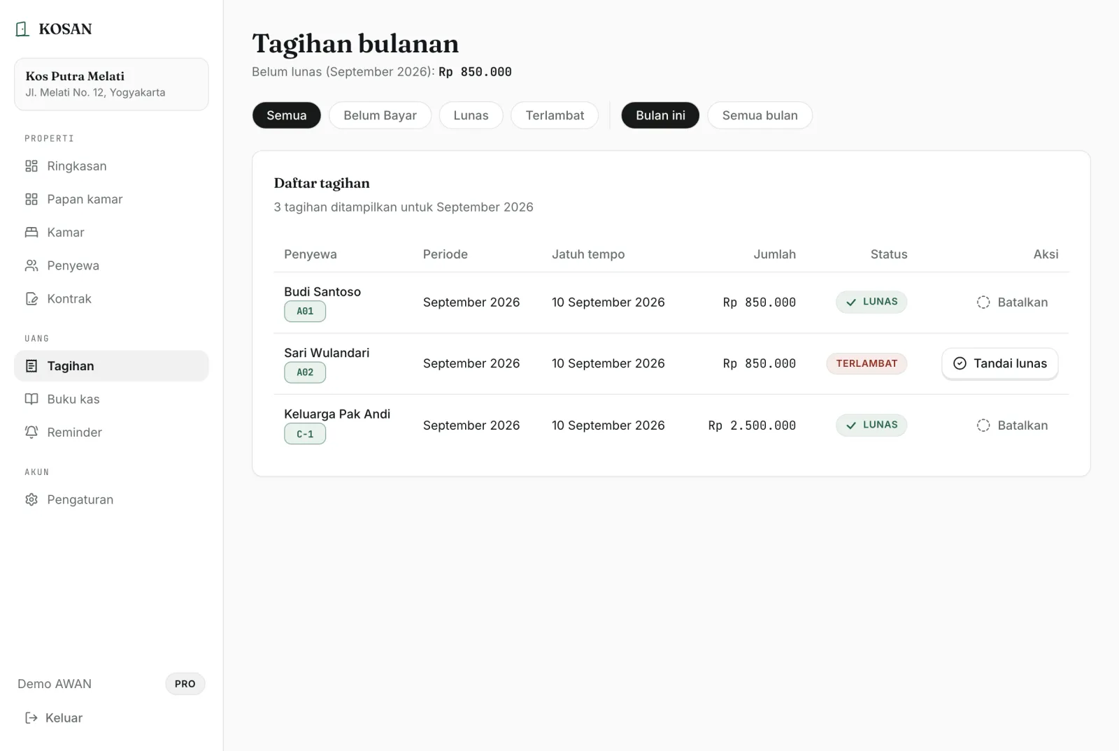Click tenant name Sari Wulandari
This screenshot has width=1119, height=751.
327,353
